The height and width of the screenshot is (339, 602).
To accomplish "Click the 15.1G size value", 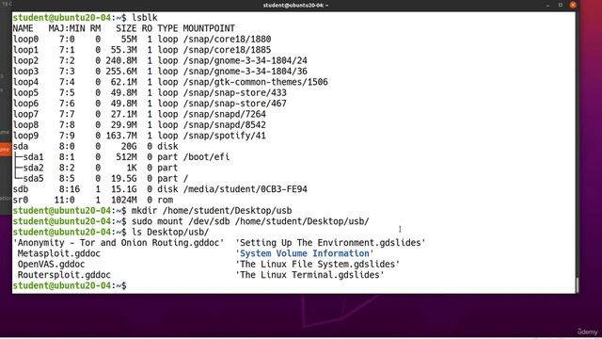I will point(123,189).
